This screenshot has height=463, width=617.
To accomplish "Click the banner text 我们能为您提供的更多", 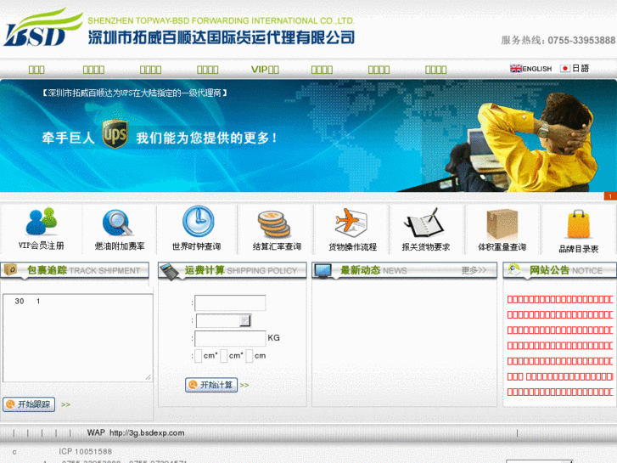I will [x=206, y=138].
